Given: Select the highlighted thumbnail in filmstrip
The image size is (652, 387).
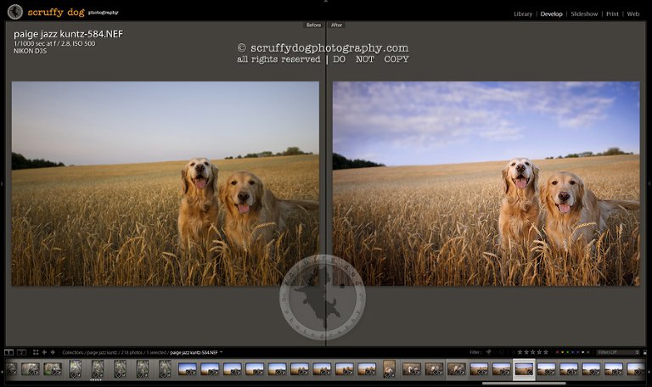Looking at the screenshot, I should pyautogui.click(x=524, y=369).
